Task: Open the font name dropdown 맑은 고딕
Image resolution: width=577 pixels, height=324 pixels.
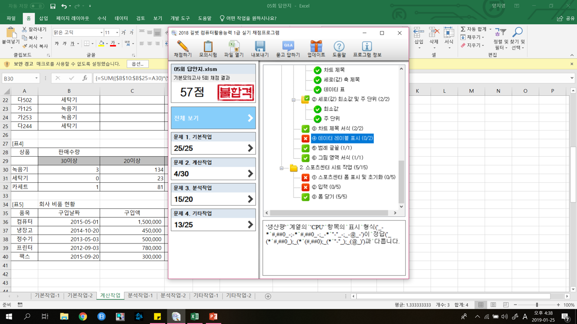Action: 101,33
